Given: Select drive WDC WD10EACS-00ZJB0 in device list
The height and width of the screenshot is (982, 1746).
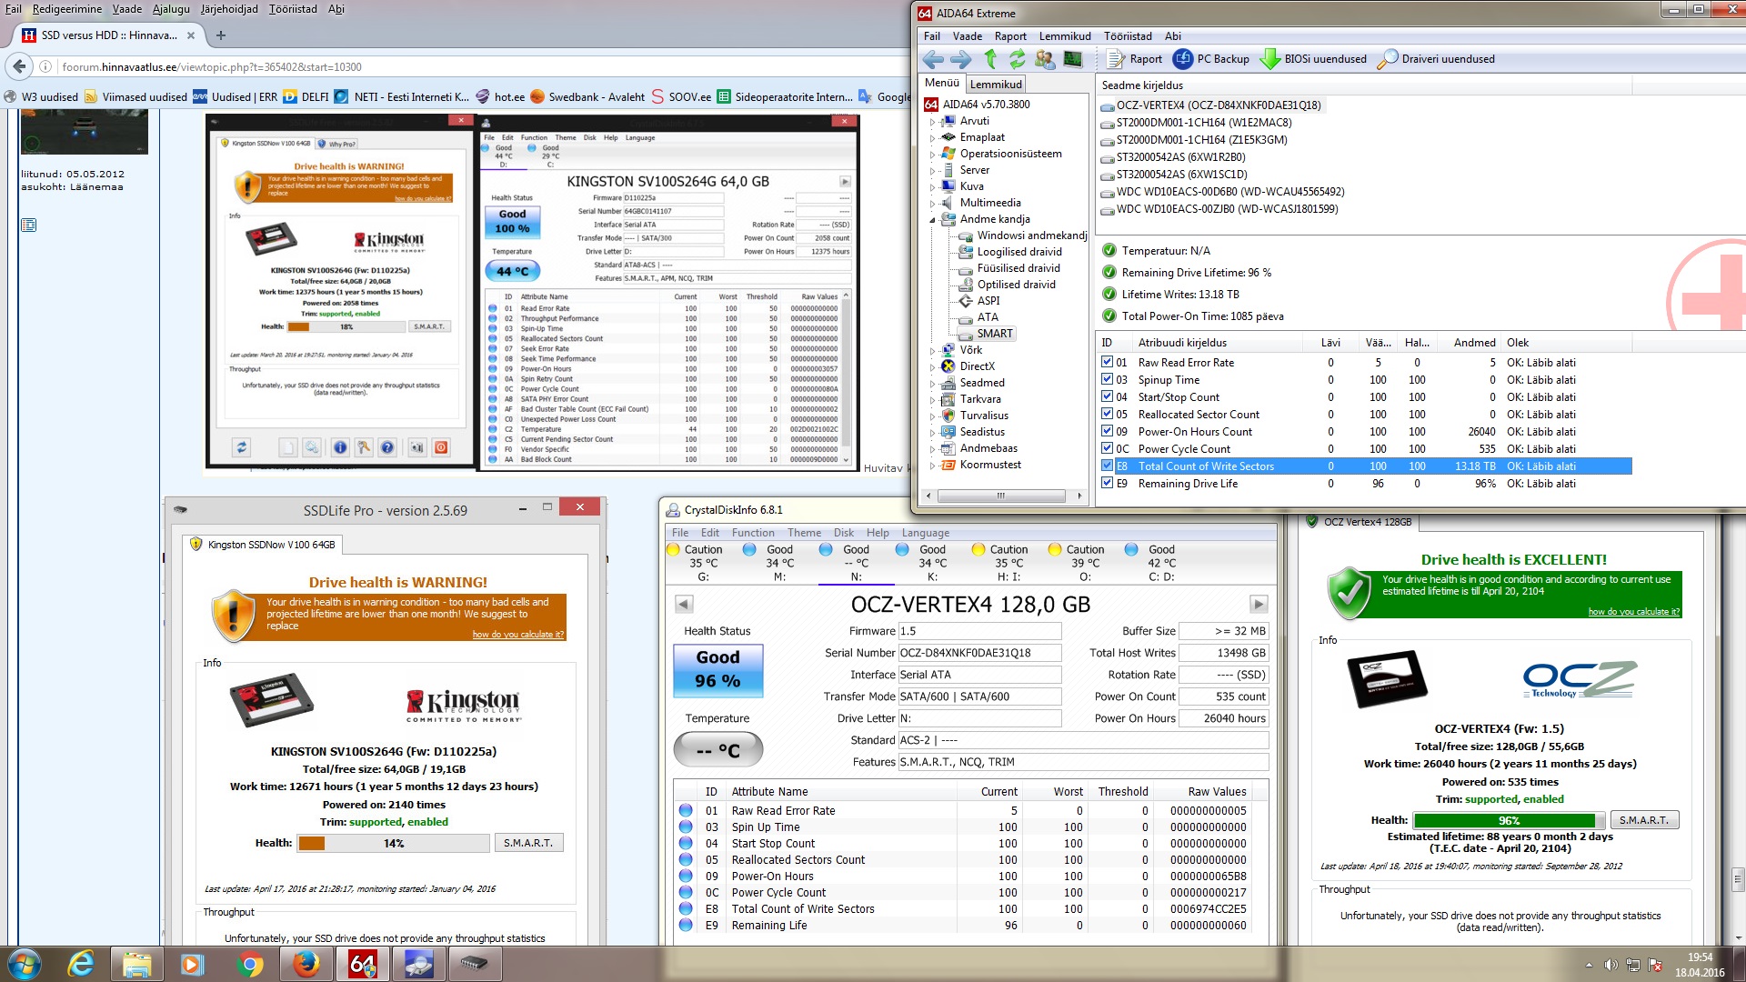Looking at the screenshot, I should pos(1227,209).
